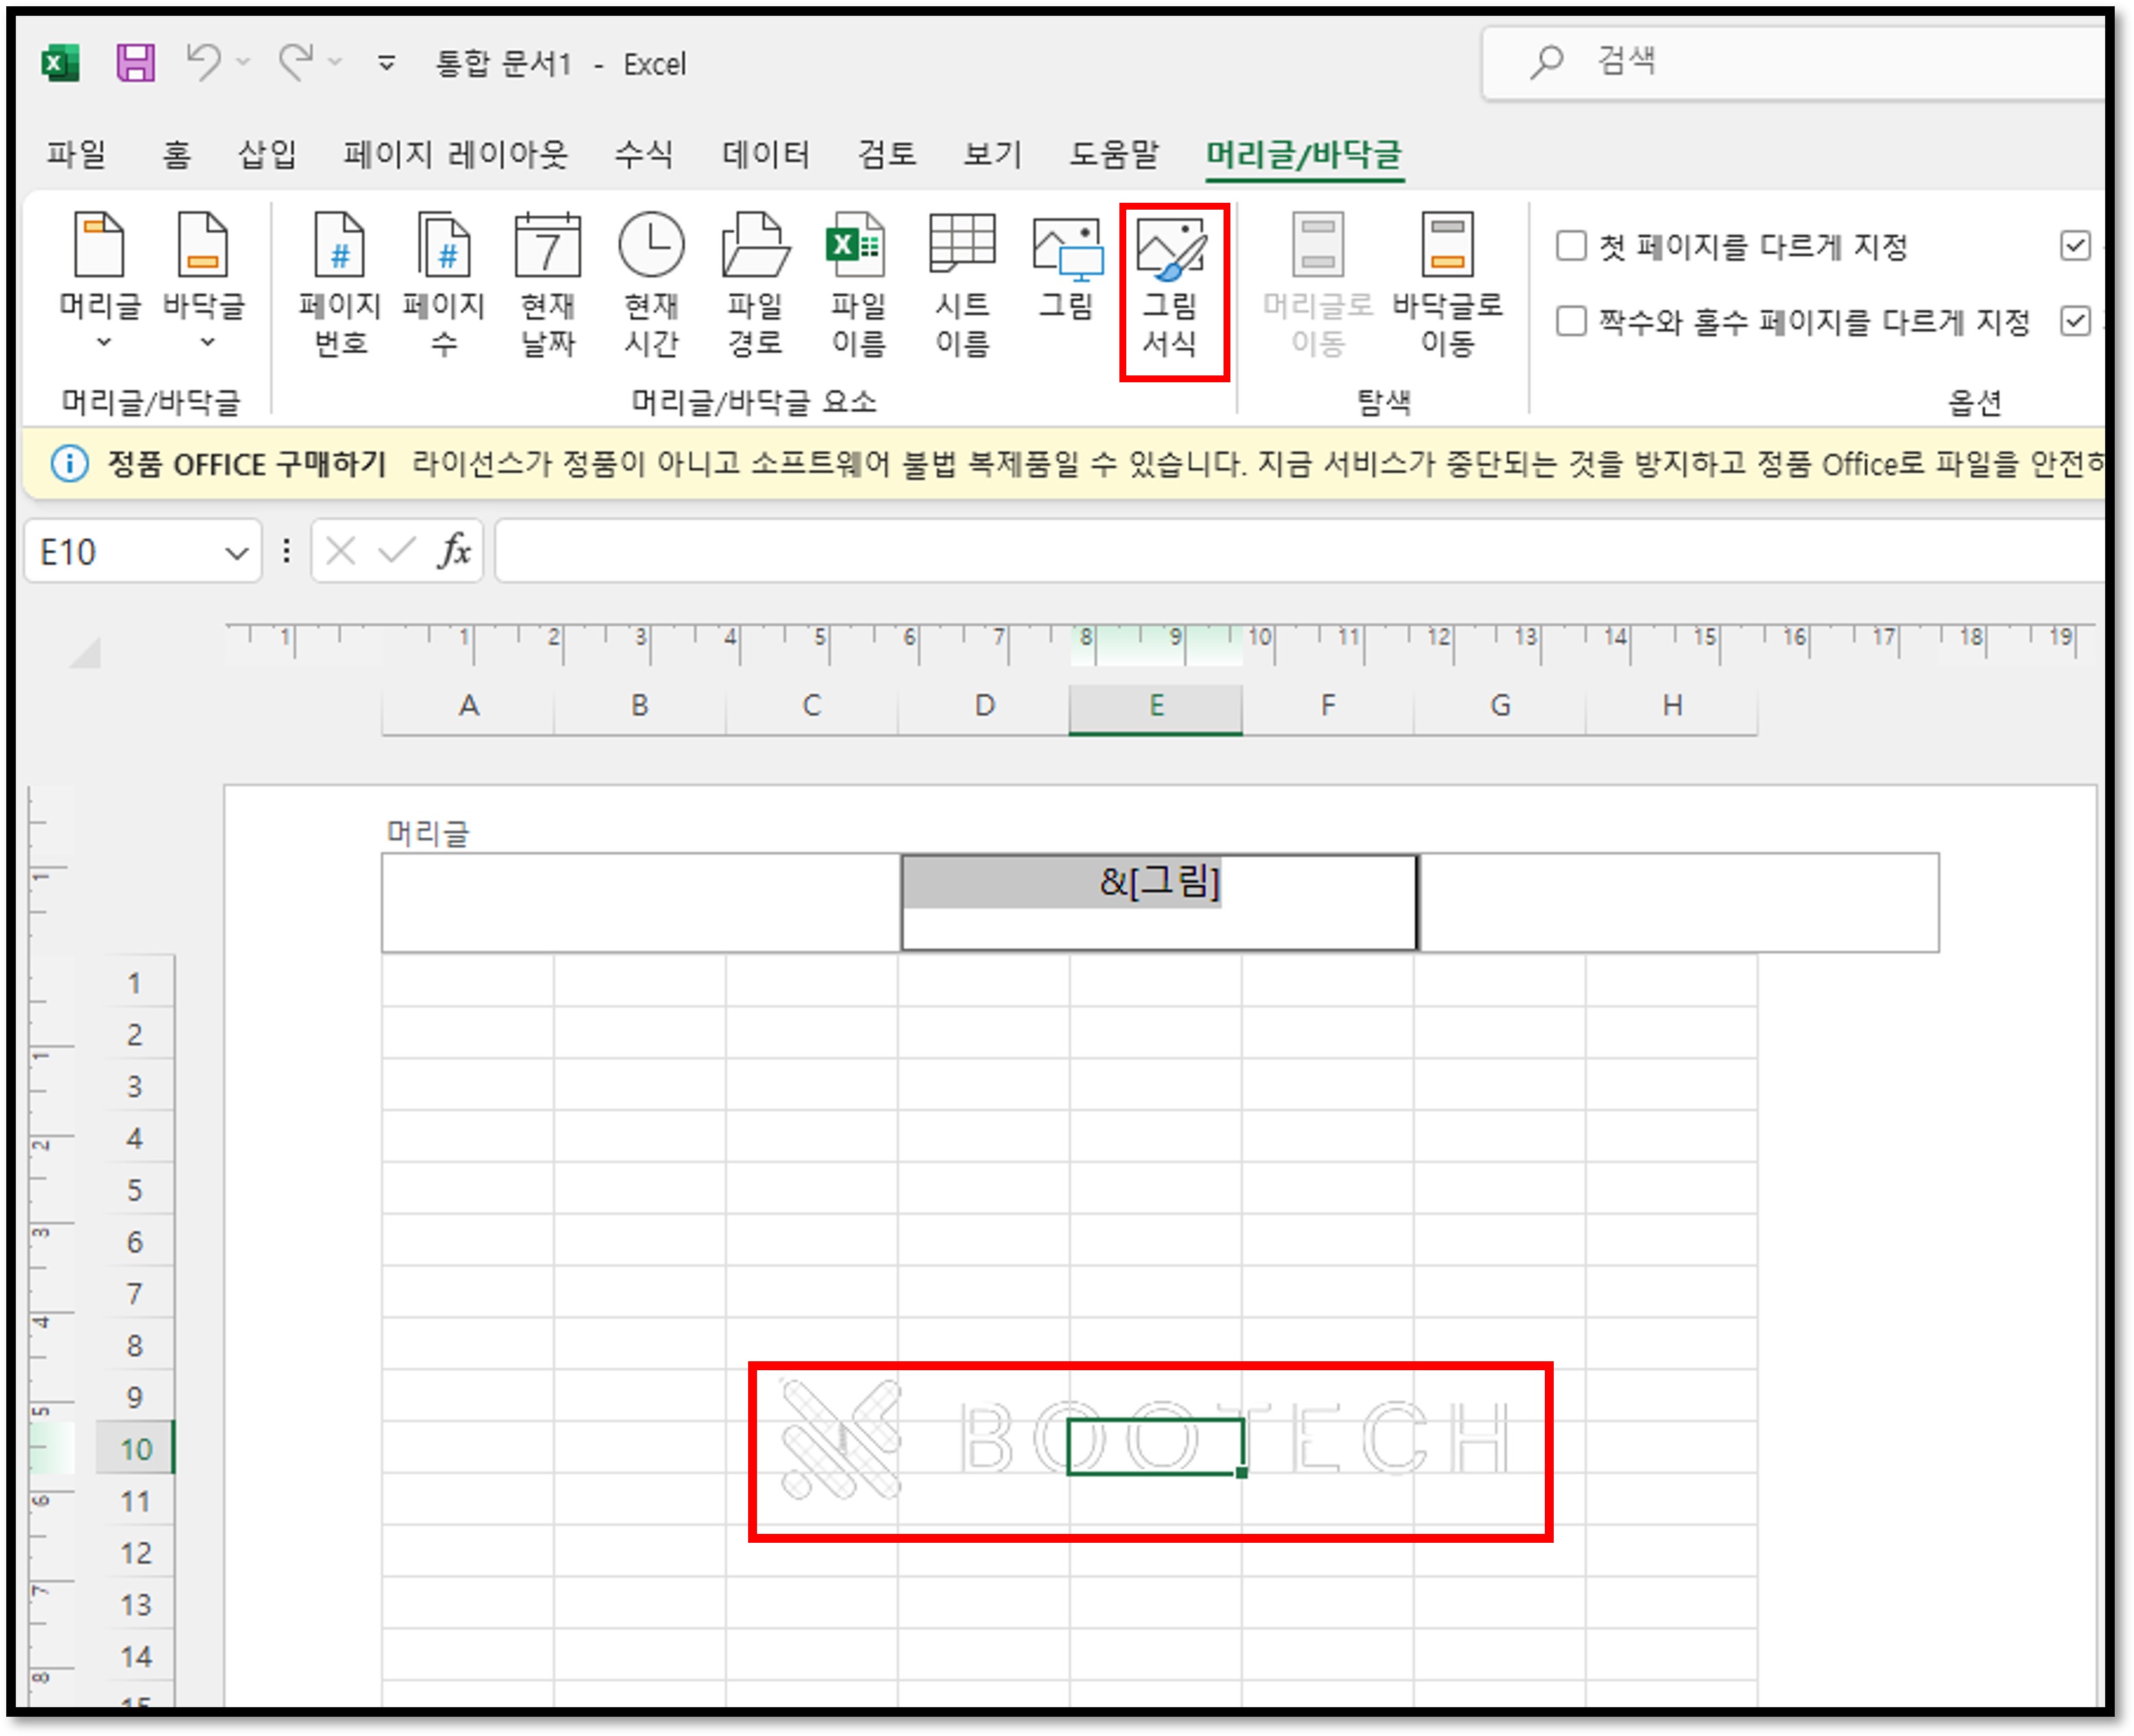Open Format Picture (그림 서식) tool
The image size is (2134, 1736).
tap(1172, 288)
